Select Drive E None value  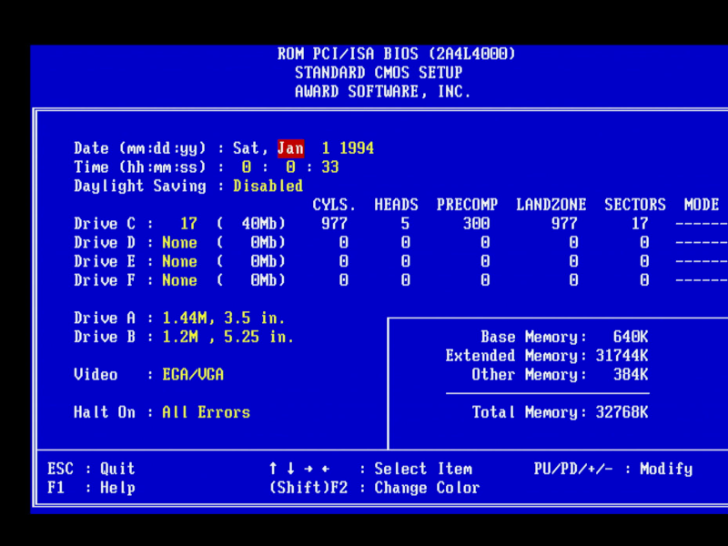tap(179, 262)
